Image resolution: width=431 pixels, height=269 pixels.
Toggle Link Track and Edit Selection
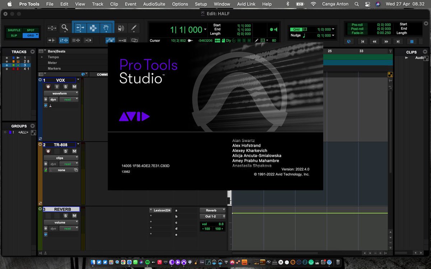[x=76, y=41]
